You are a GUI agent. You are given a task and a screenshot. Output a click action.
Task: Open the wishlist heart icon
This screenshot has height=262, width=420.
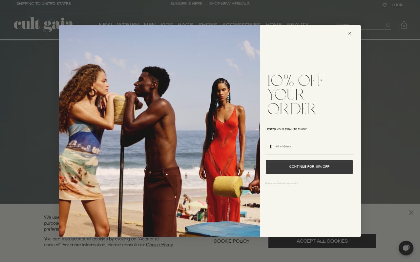tap(385, 5)
